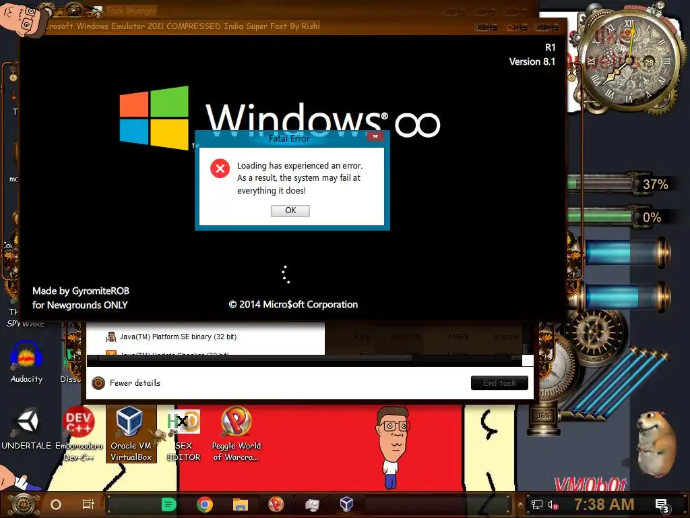690x518 pixels.
Task: Click the hamster desktop gadget
Action: (x=657, y=444)
